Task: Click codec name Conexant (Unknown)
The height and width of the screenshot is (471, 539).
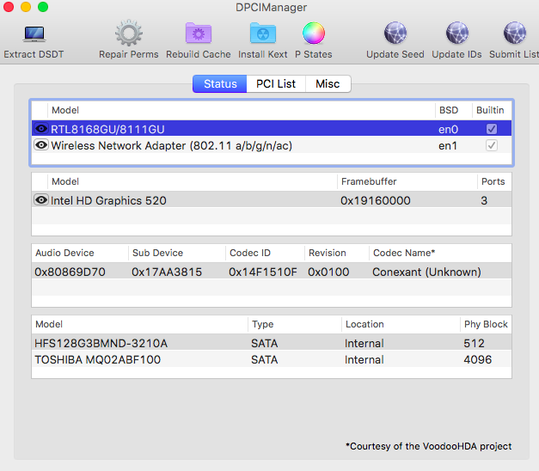Action: pos(426,272)
